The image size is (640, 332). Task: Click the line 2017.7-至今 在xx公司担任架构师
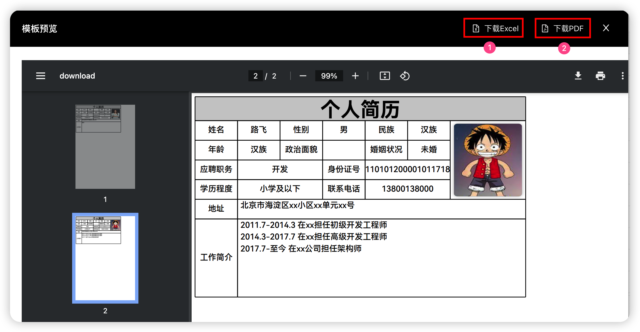301,248
